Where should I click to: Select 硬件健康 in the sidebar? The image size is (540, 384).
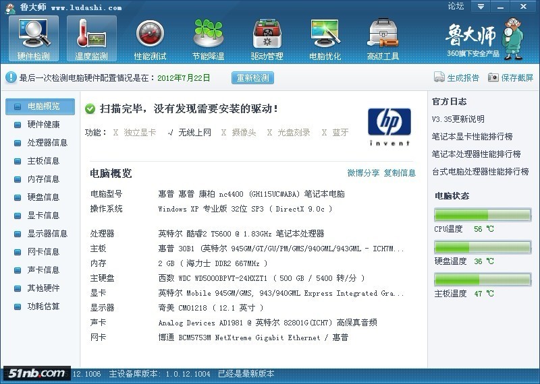(x=43, y=125)
